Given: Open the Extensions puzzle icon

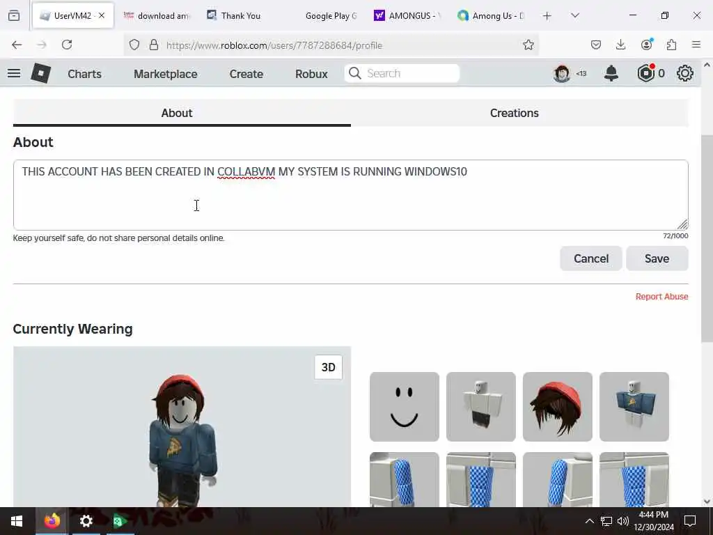Looking at the screenshot, I should click(672, 45).
